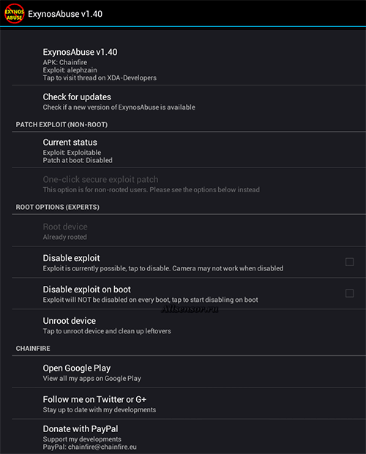Screen dimensions: 366x454
Task: Select Check for updates
Action: 189,101
